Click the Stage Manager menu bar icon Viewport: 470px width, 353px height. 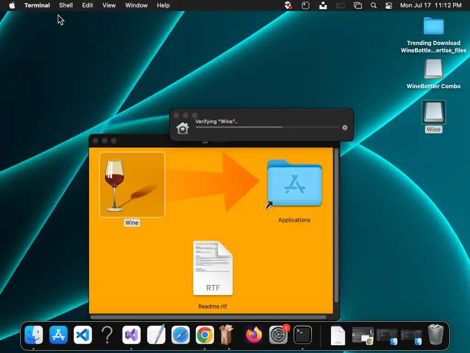pos(340,6)
